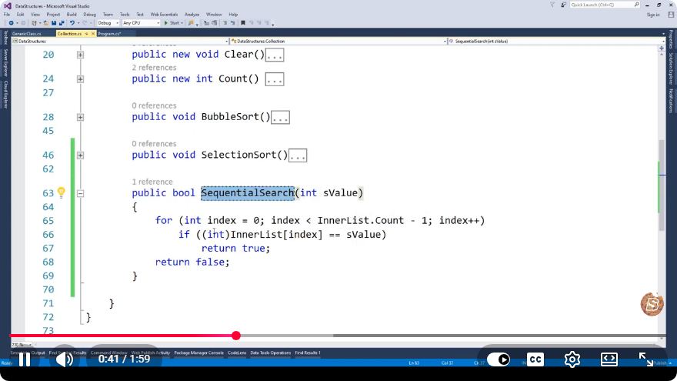Open the DataStructures.Collection type dropdown
This screenshot has height=381, width=677.
pos(338,41)
